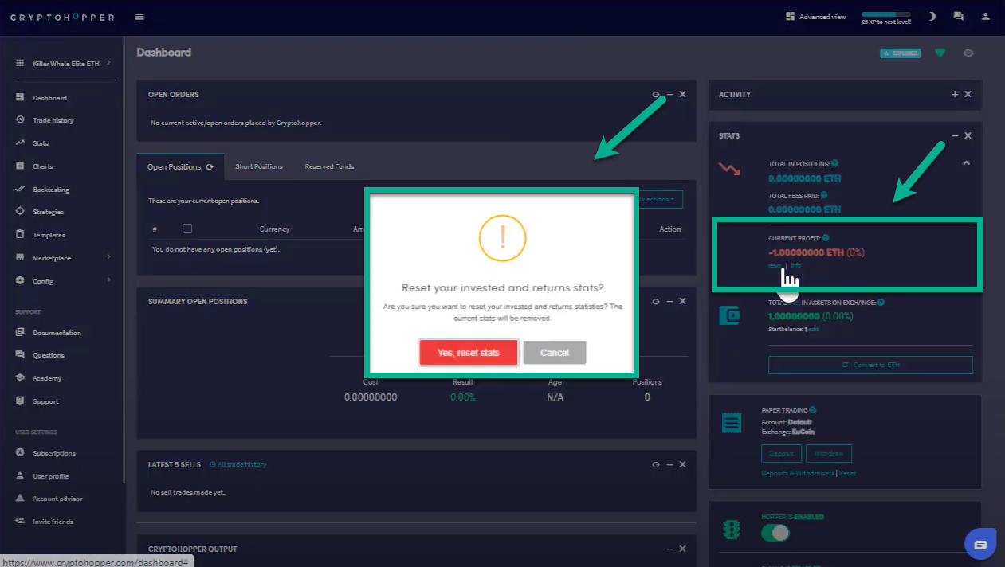The height and width of the screenshot is (567, 1005).
Task: Open the user account icon in header
Action: (986, 16)
